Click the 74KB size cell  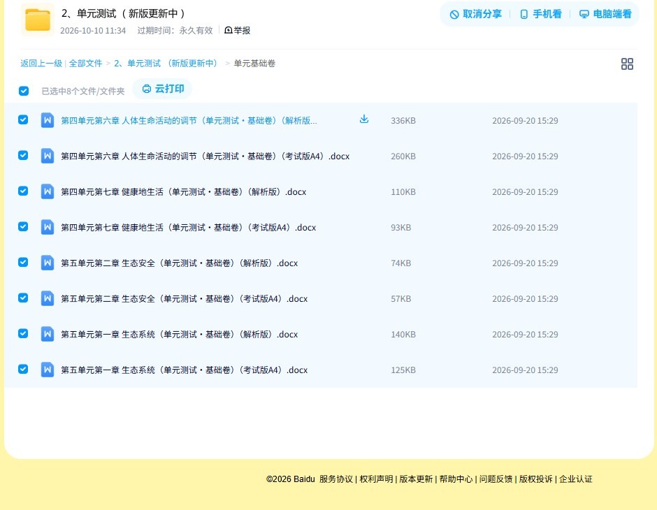(x=401, y=263)
